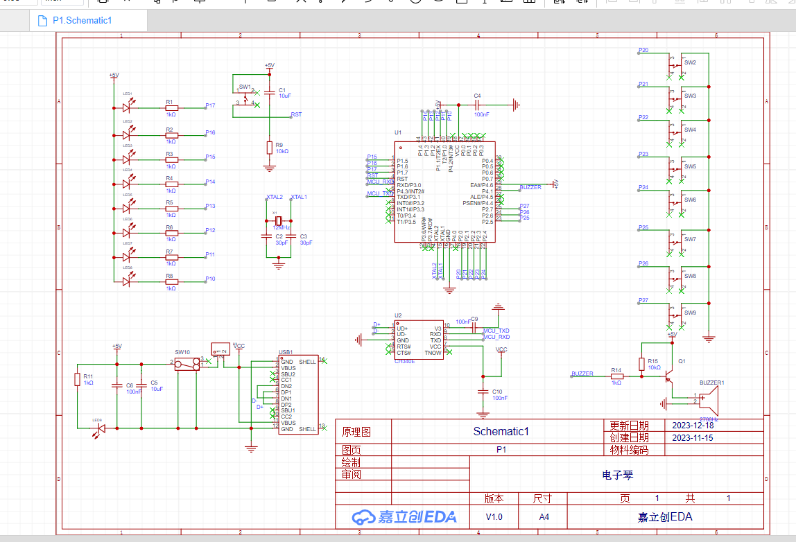796x542 pixels.
Task: Select resistor R1 symbol
Action: click(171, 107)
